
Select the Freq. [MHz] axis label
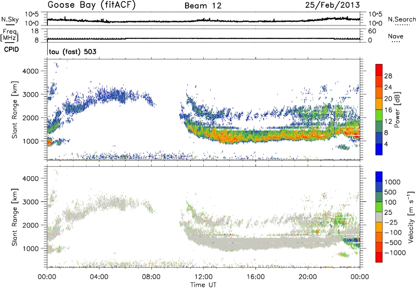pyautogui.click(x=9, y=35)
